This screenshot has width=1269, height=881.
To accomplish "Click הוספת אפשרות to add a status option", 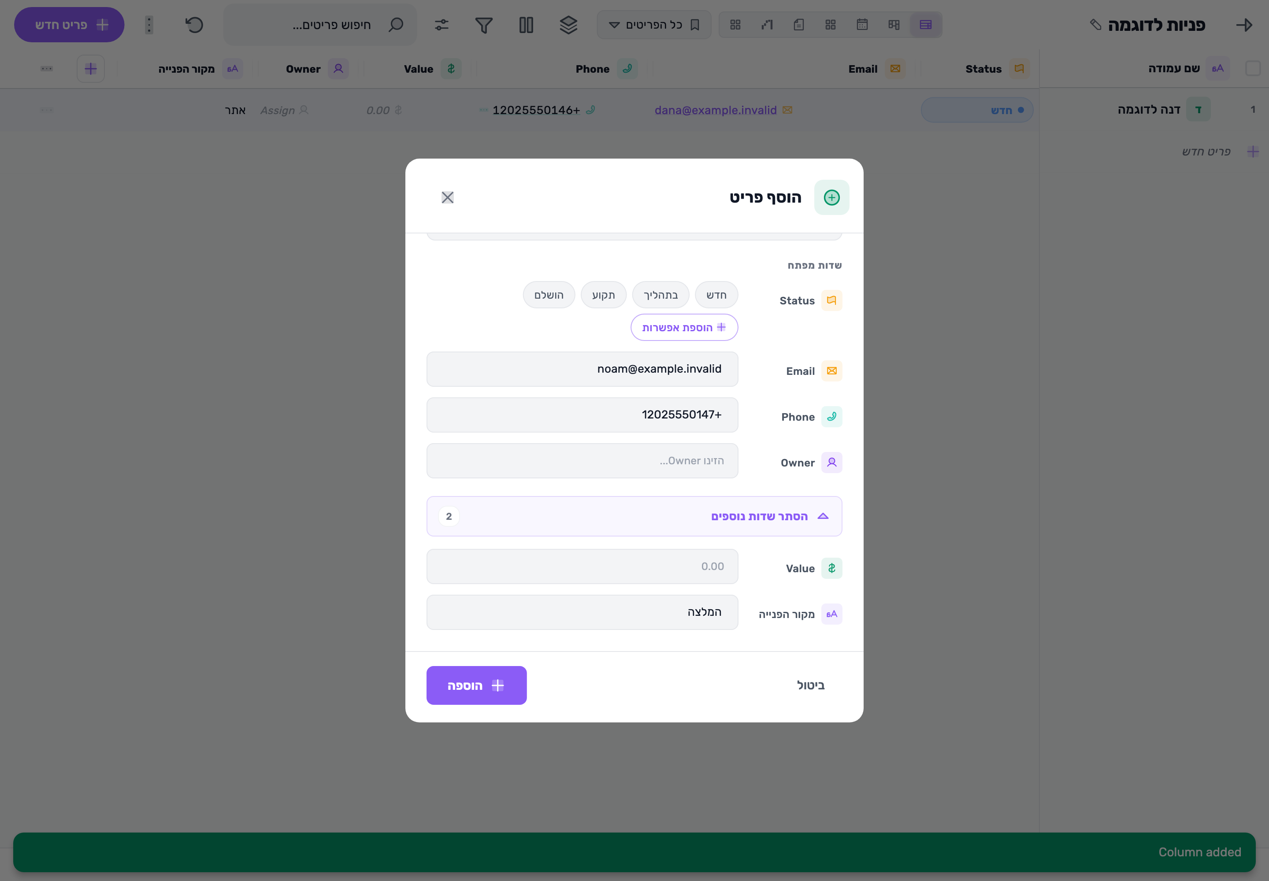I will 684,327.
